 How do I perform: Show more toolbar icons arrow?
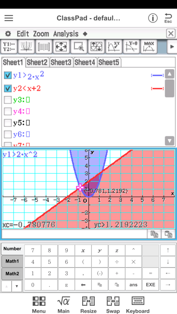tap(172, 46)
